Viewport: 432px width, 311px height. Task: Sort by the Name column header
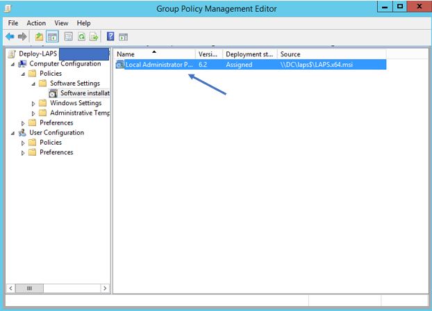(155, 54)
